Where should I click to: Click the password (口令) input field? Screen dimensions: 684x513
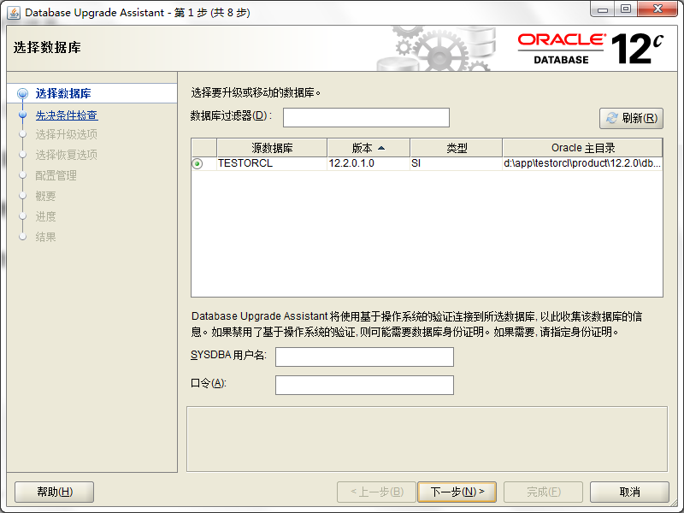[x=364, y=385]
